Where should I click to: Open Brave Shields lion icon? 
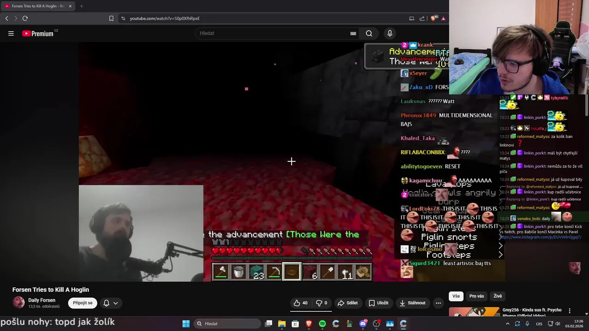coord(433,18)
